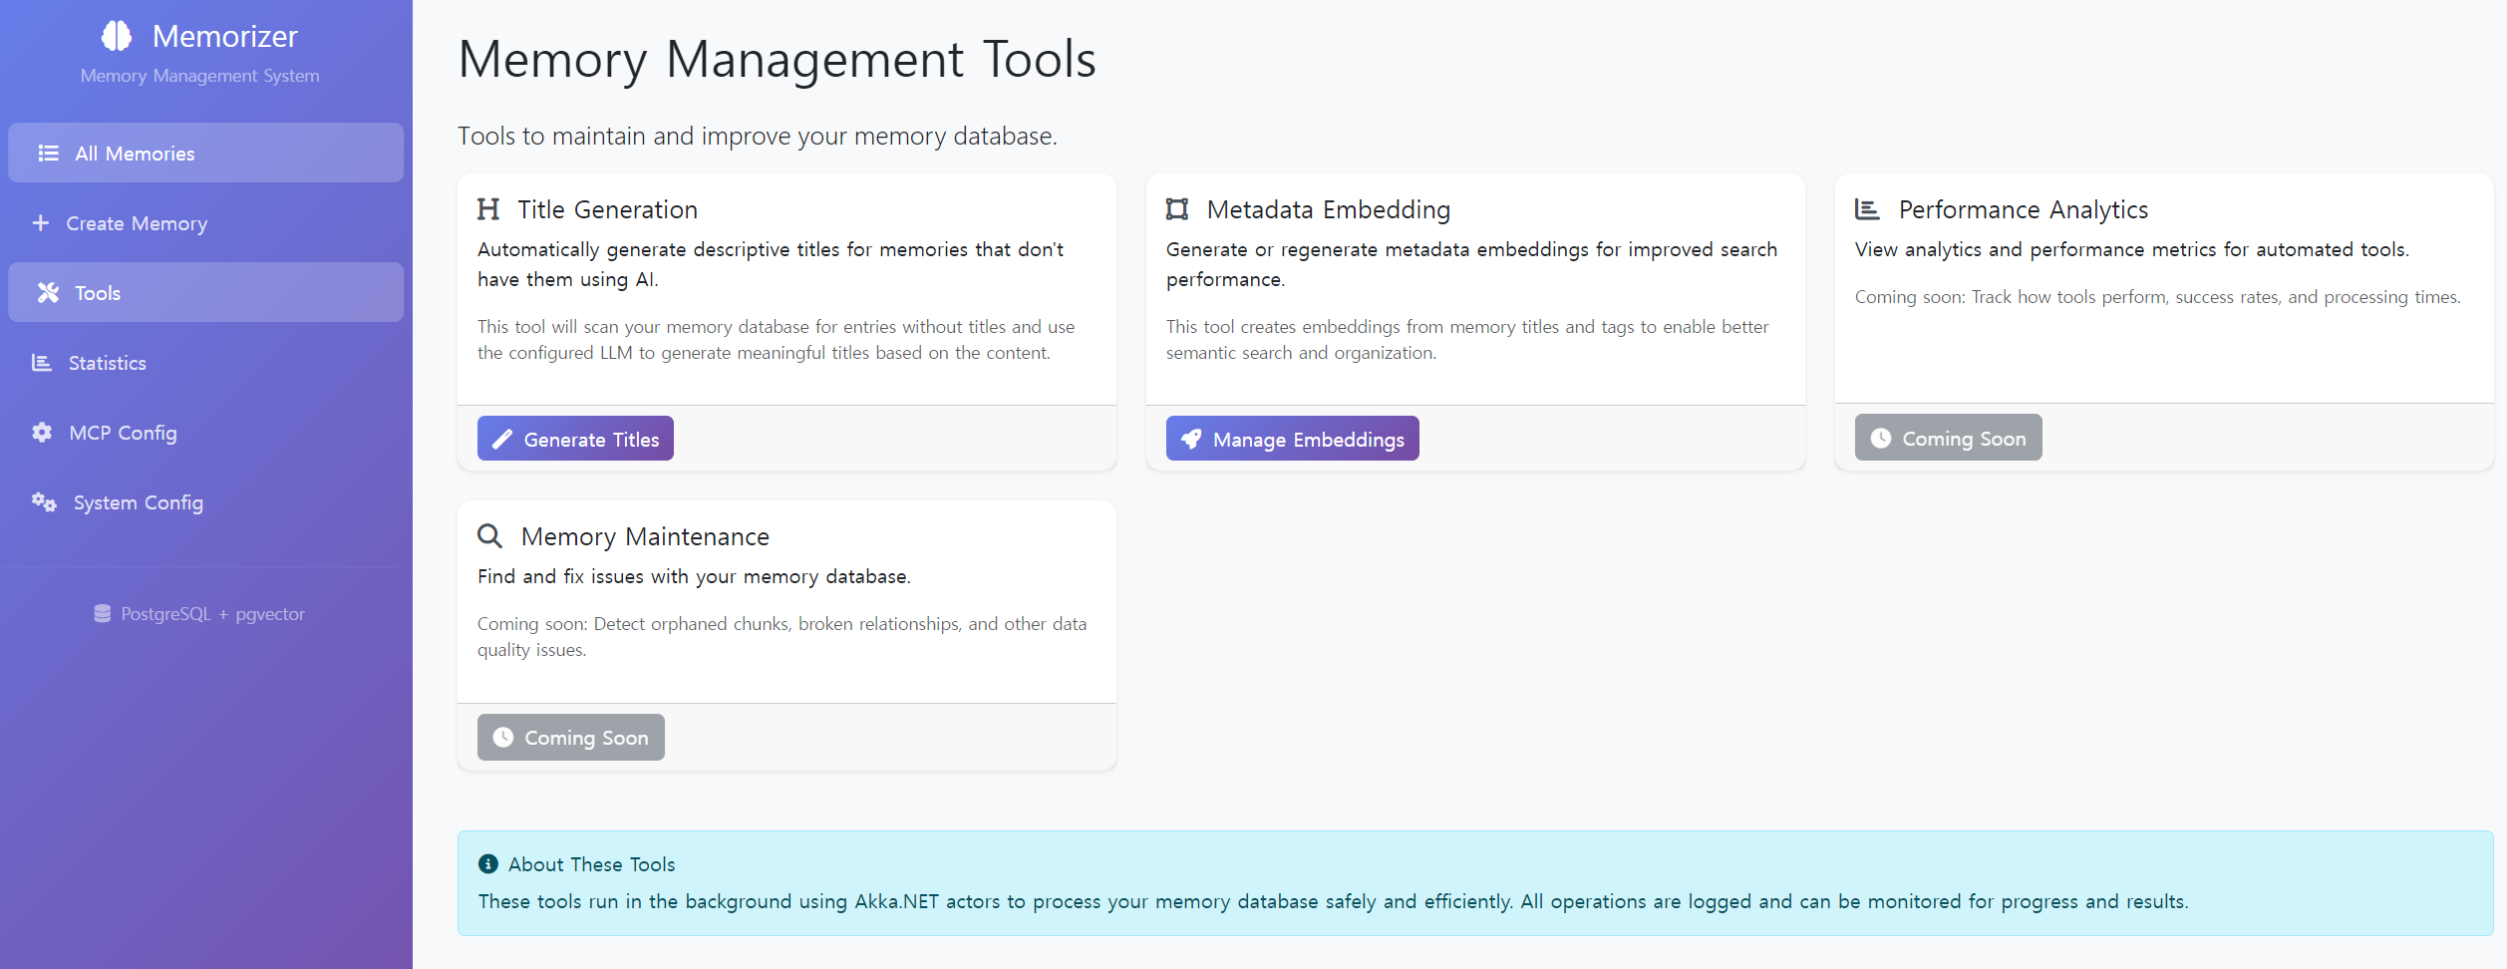Screen dimensions: 2507x969
Task: Click the chart icon next to Statistics
Action: pyautogui.click(x=42, y=363)
